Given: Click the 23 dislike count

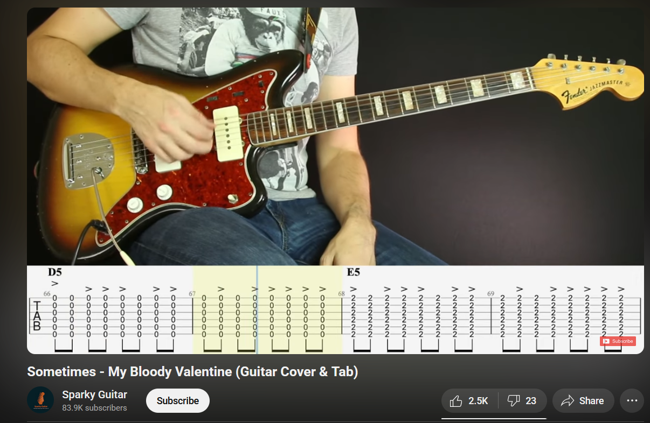Looking at the screenshot, I should pos(531,401).
